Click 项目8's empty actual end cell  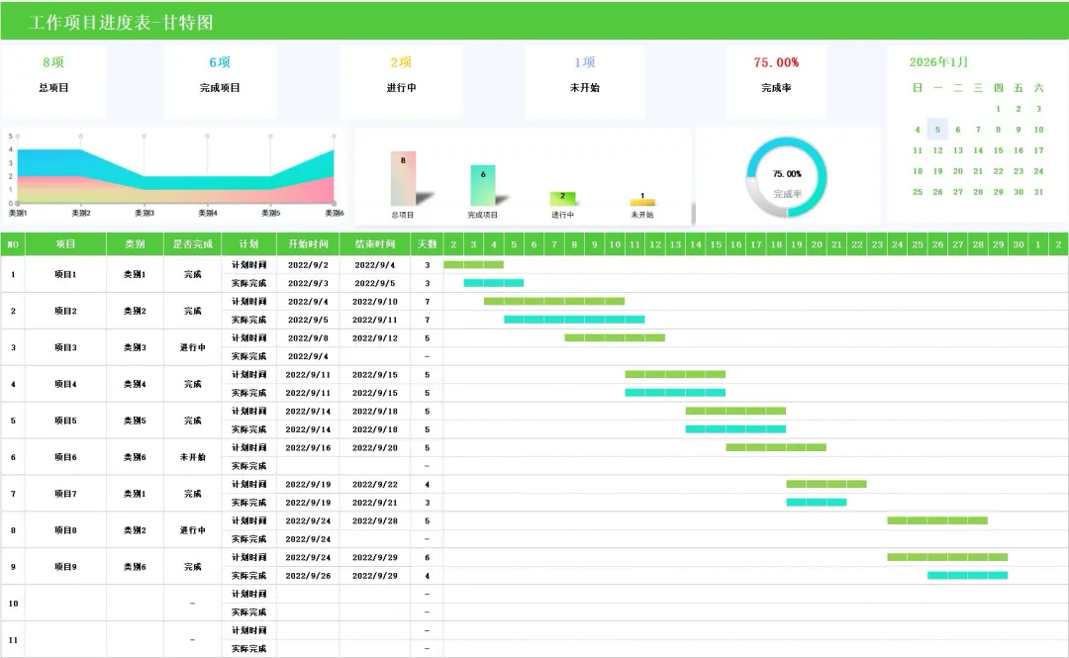click(375, 539)
